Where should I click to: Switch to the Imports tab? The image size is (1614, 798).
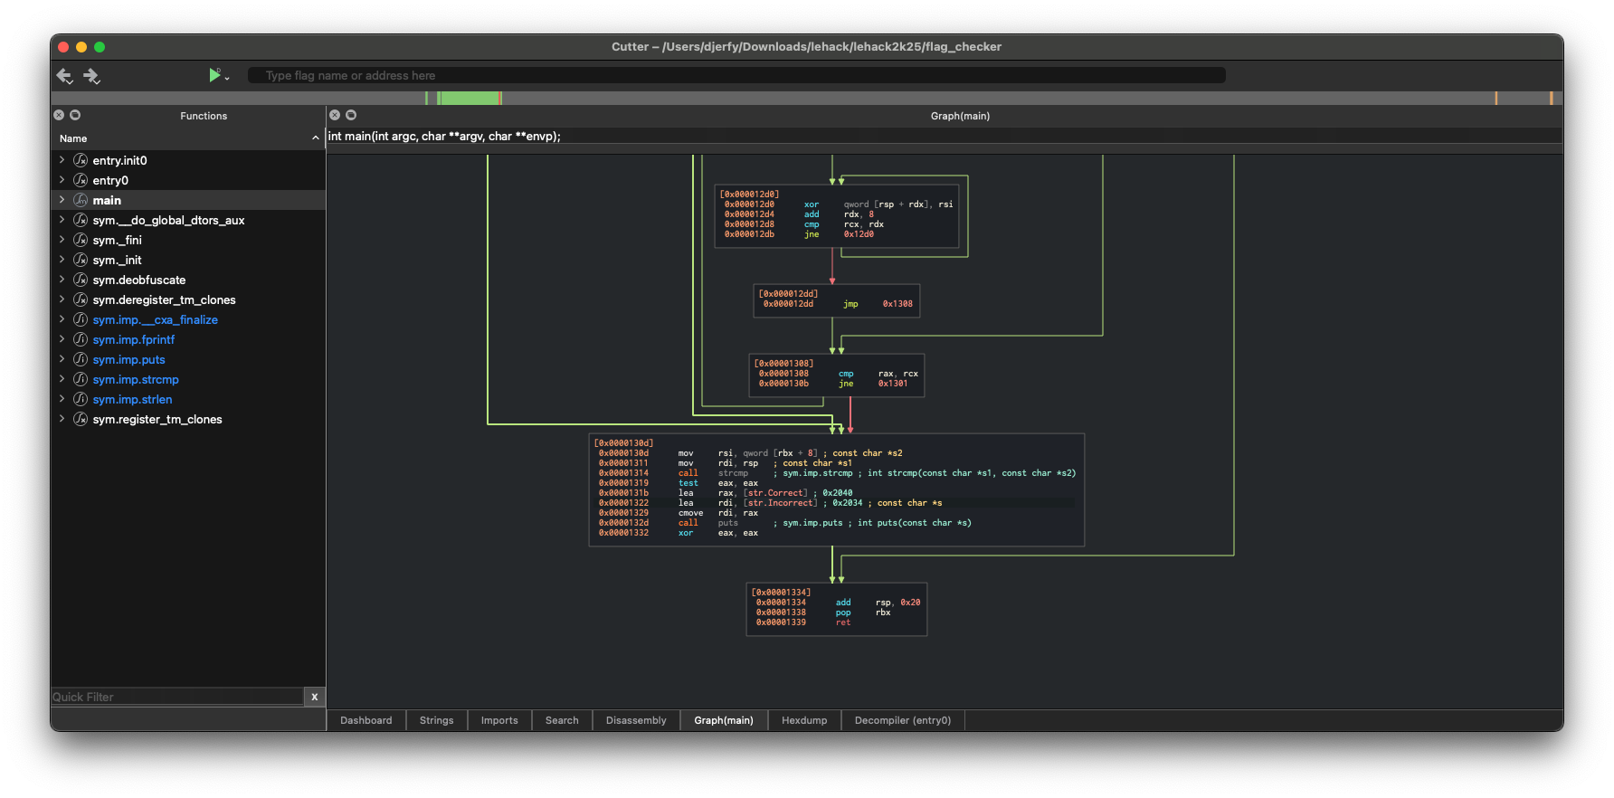[x=499, y=720]
